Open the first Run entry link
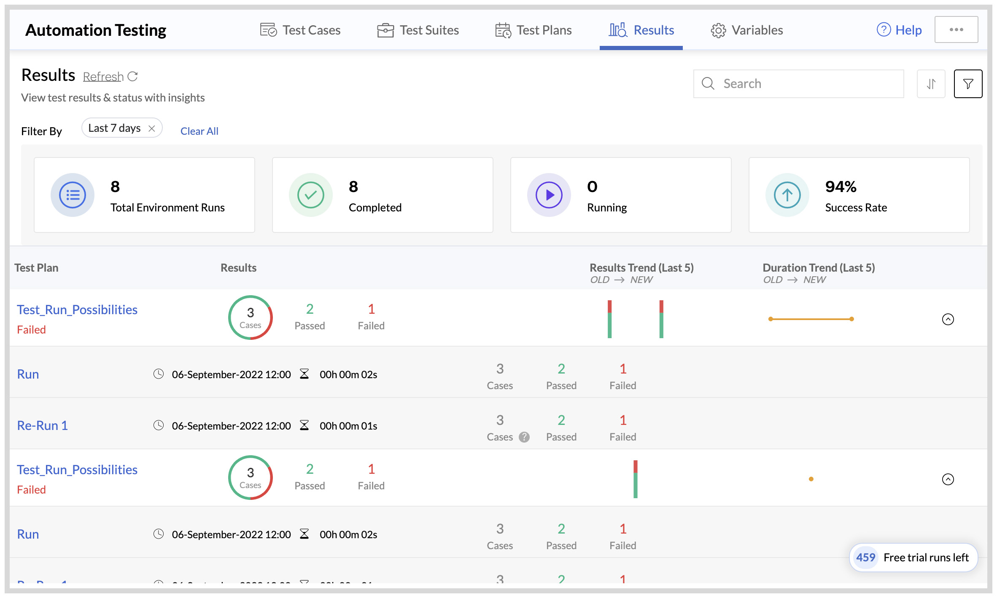 28,374
